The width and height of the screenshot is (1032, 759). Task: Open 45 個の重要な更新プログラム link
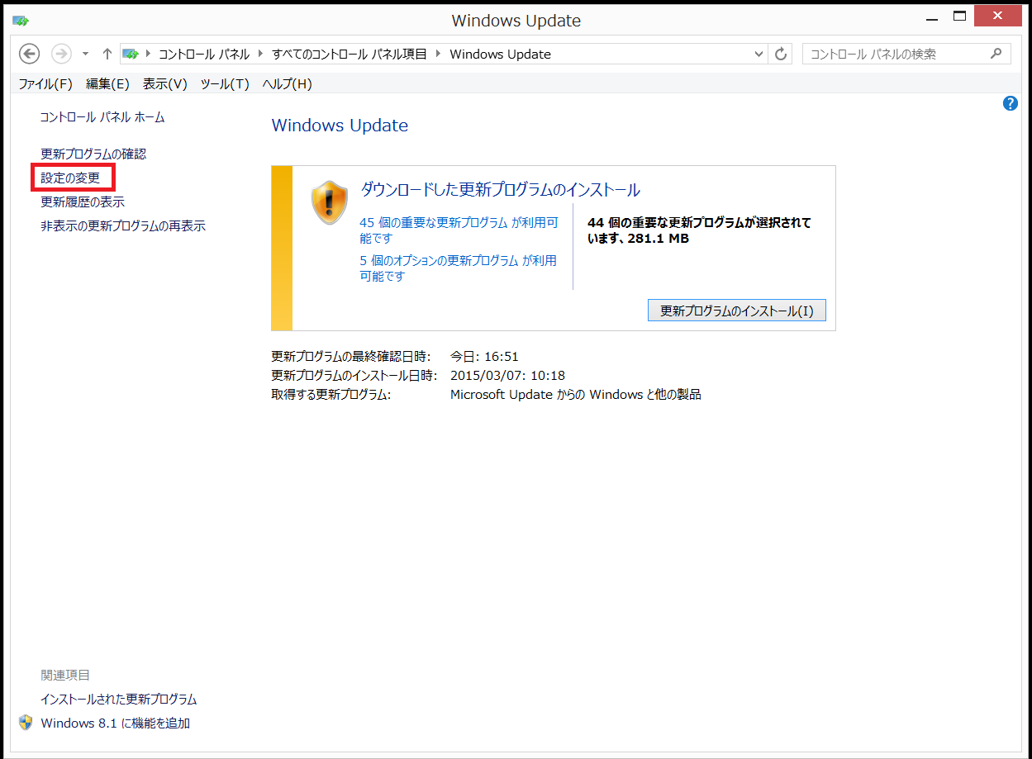[459, 222]
